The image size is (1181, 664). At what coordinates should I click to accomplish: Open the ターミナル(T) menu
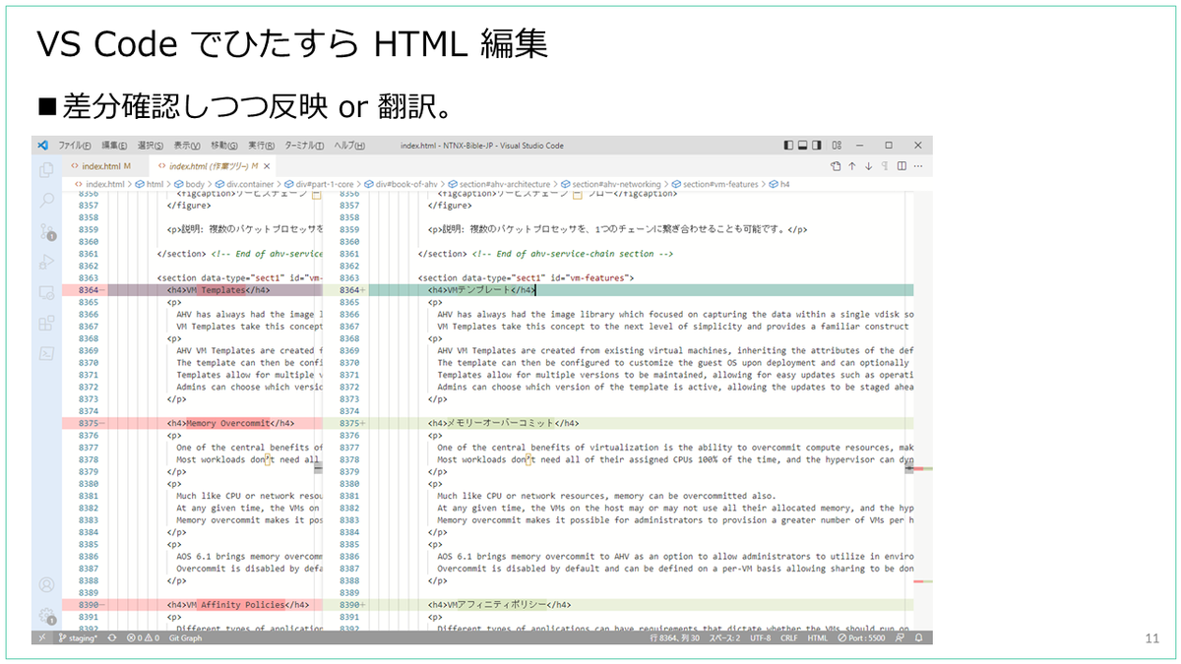click(304, 146)
